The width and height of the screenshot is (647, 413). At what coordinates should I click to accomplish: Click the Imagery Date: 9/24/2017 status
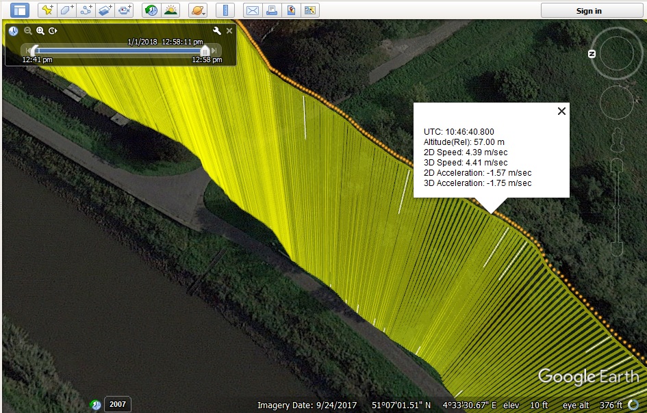click(307, 405)
